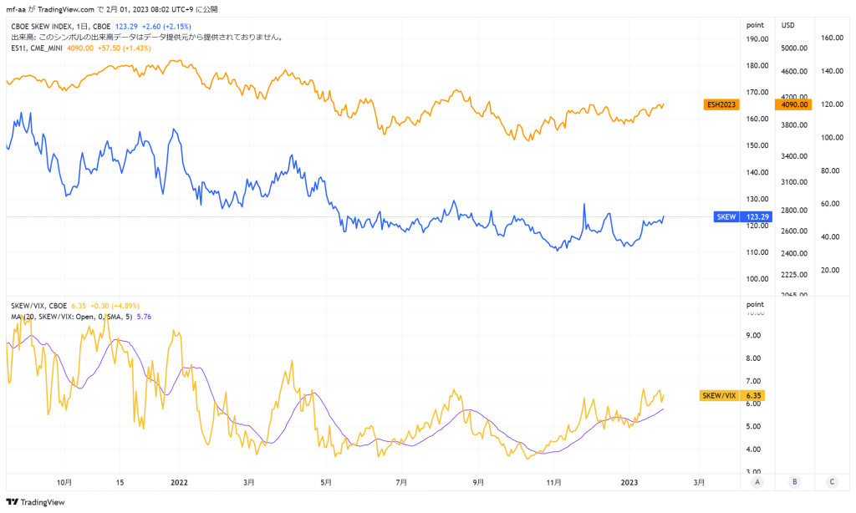The image size is (856, 513).
Task: Click the 4090.00 orange price tag
Action: (794, 104)
